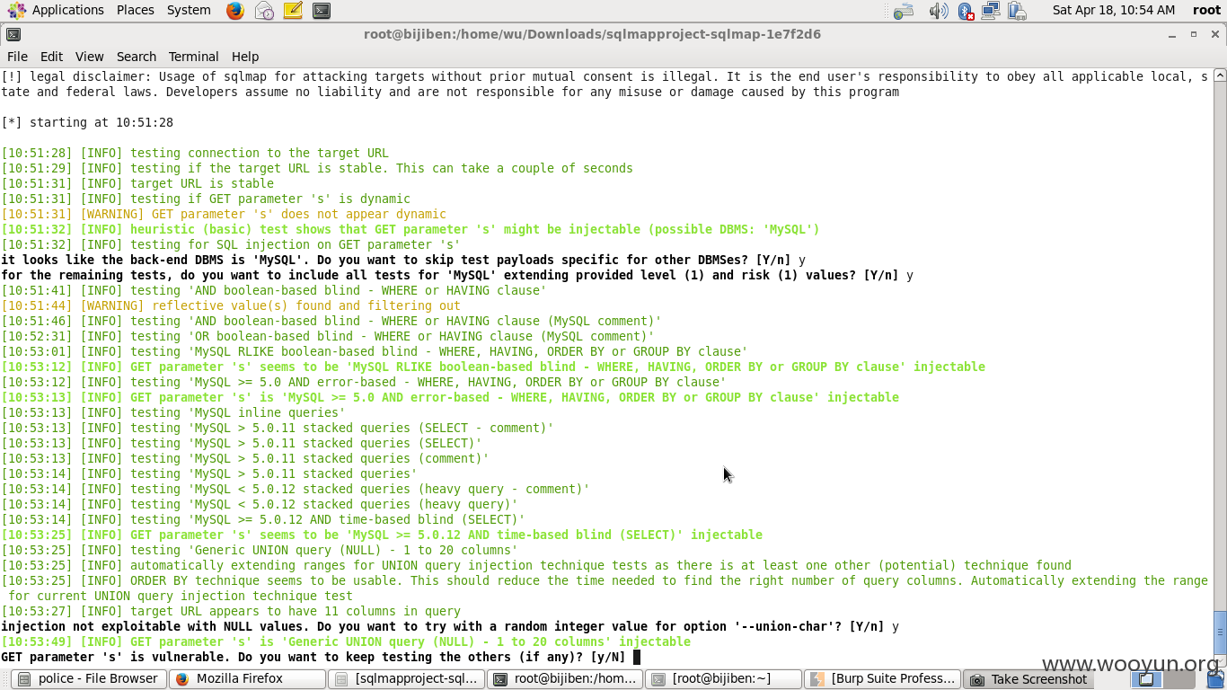Open the terminal Edit menu

tap(51, 56)
